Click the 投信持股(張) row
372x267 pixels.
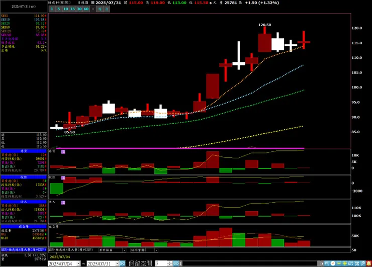(x=24, y=185)
